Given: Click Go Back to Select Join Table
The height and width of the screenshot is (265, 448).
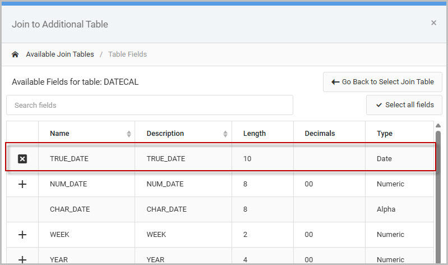Looking at the screenshot, I should [x=382, y=82].
